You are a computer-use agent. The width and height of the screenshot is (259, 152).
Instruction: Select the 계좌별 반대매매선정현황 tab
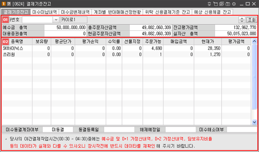117,12
